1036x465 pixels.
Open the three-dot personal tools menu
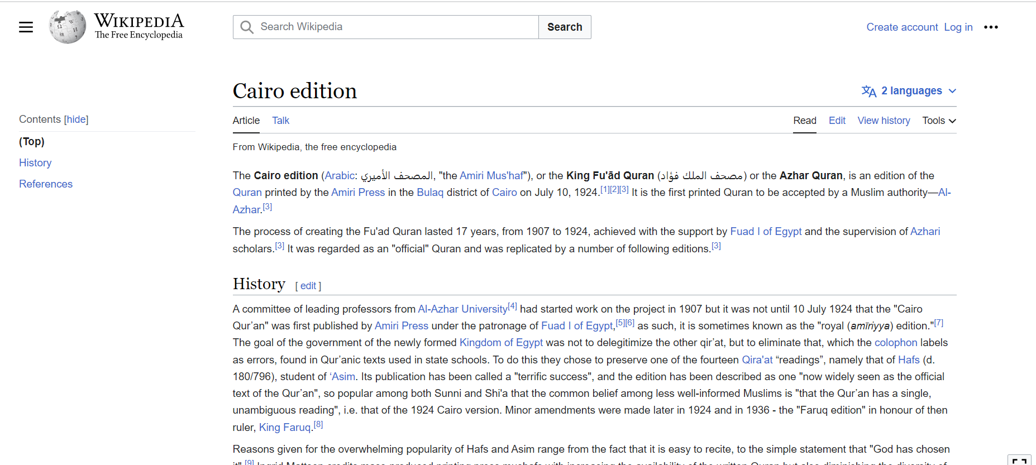[x=991, y=27]
